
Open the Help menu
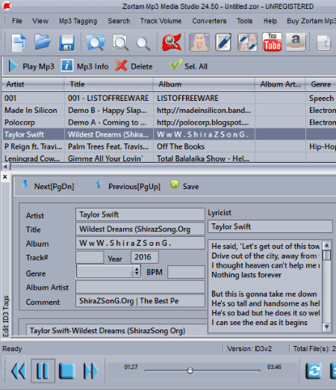point(270,21)
